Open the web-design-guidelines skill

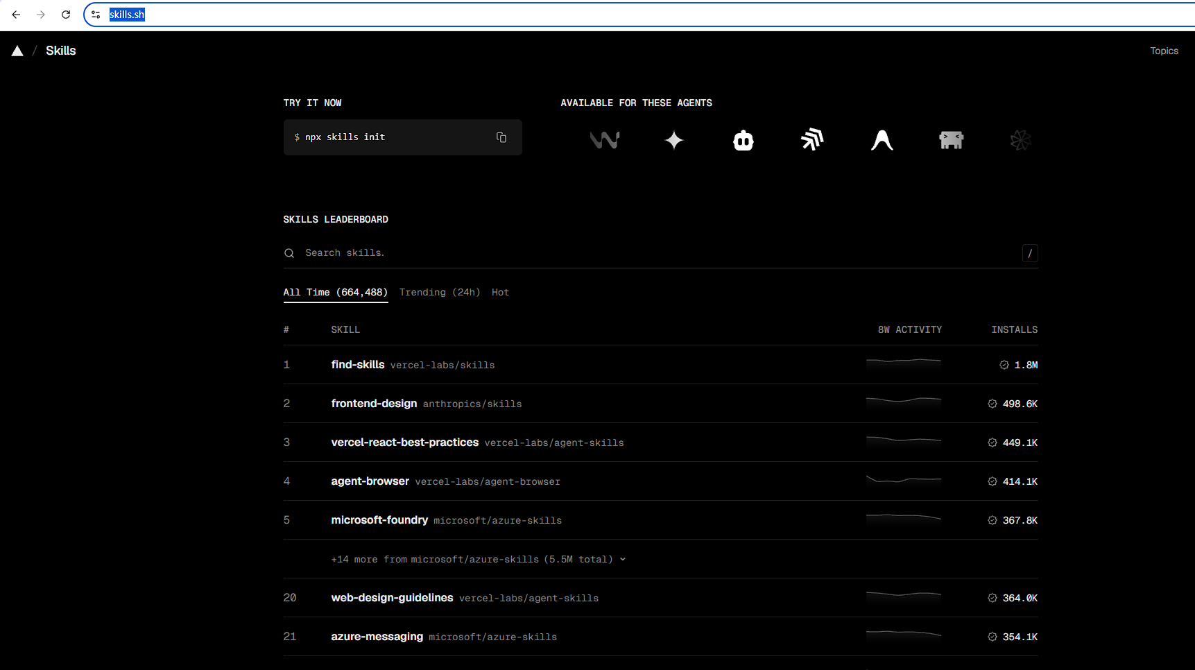click(392, 598)
